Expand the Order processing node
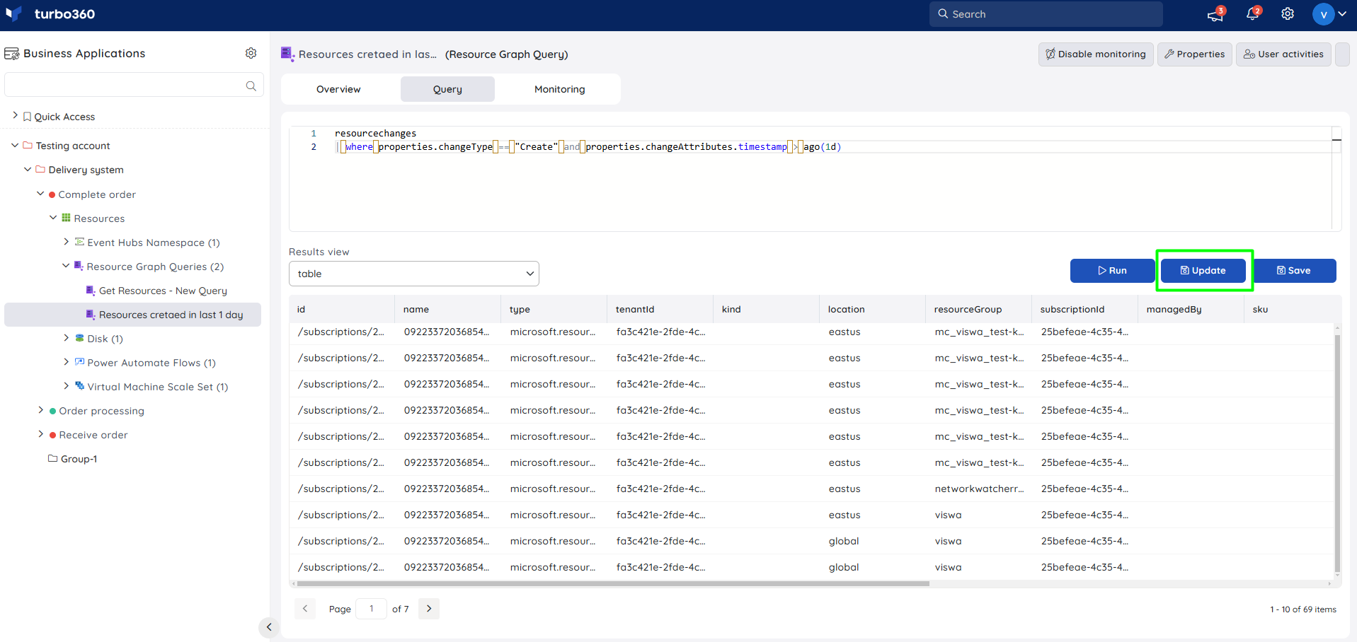 pyautogui.click(x=40, y=410)
